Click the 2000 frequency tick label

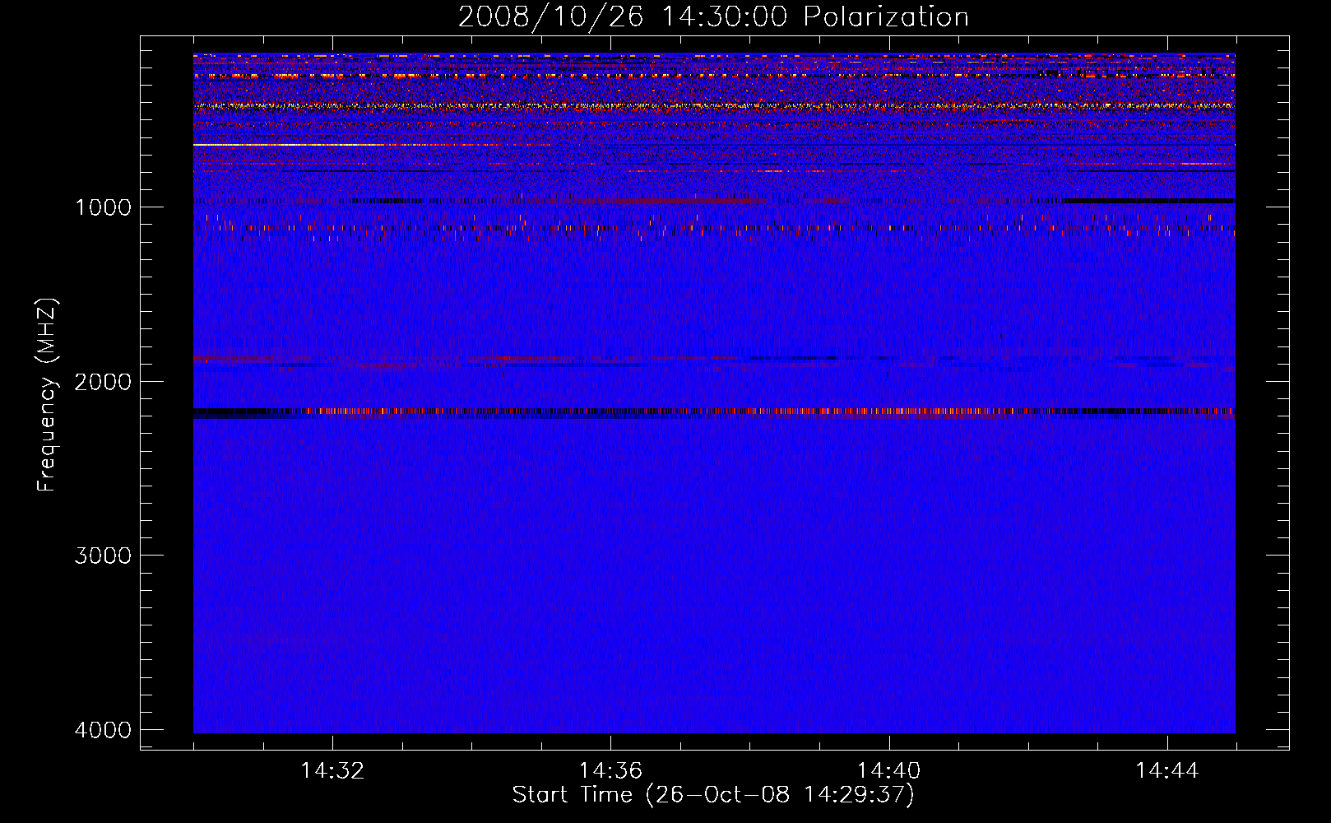click(103, 382)
